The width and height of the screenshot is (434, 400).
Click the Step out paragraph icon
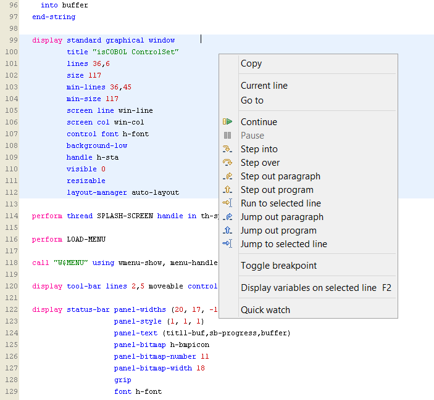227,176
